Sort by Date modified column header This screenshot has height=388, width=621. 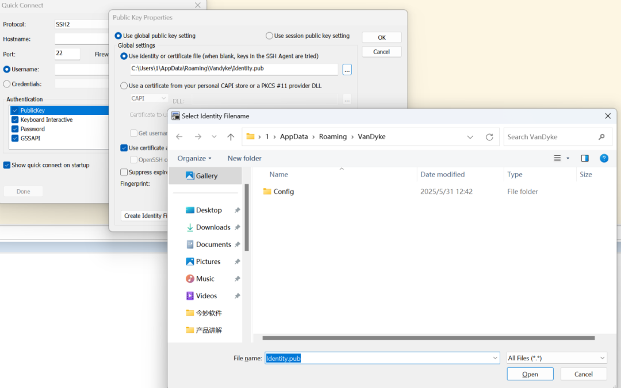[x=442, y=174]
